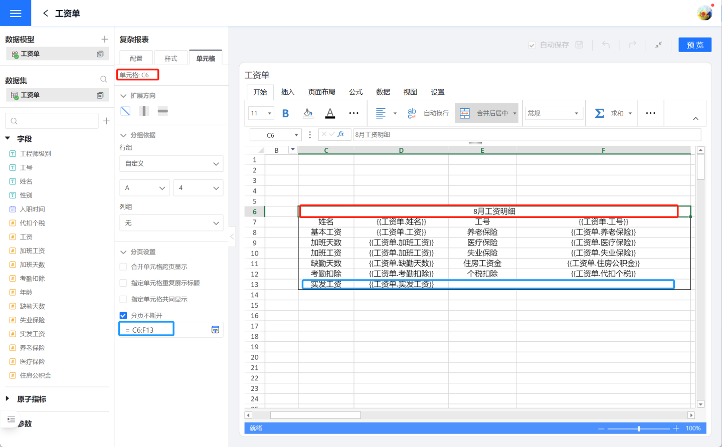Screen dimensions: 722x447
Task: Switch to the 样式 tab
Action: [x=171, y=59]
